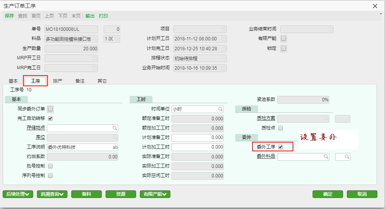Viewport: 385px width, 209px height.
Task: Switch to the 排产 tab
Action: pos(58,81)
